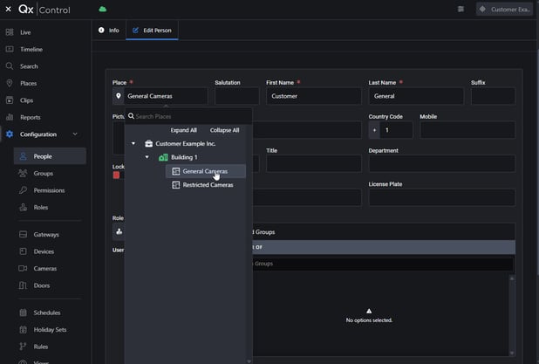Click the Timeline icon in sidebar

coord(10,49)
